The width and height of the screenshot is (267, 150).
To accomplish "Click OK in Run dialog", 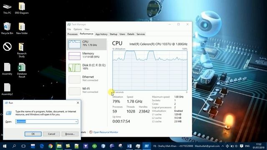I will click(33, 134).
